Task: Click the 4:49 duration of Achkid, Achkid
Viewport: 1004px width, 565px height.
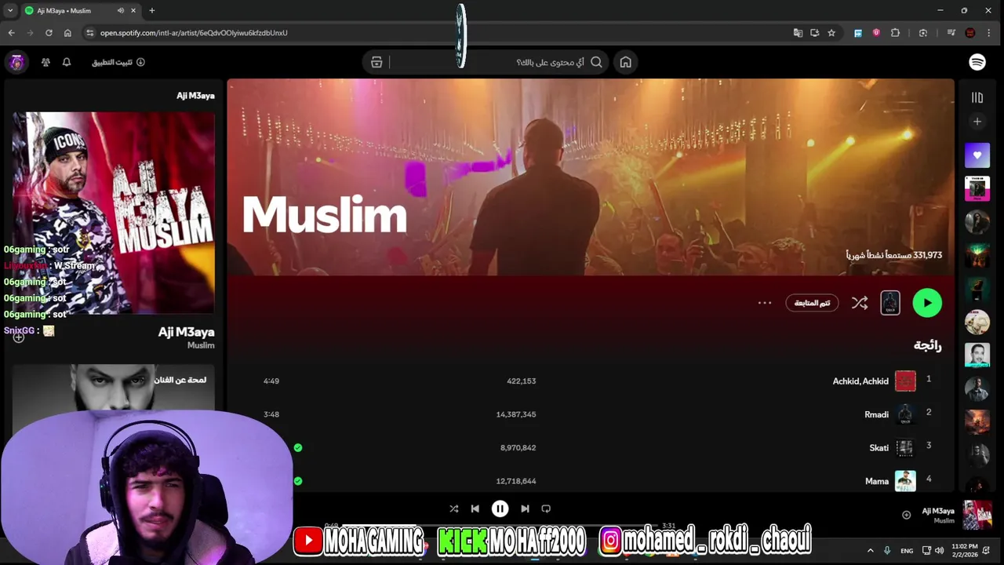Action: [271, 381]
